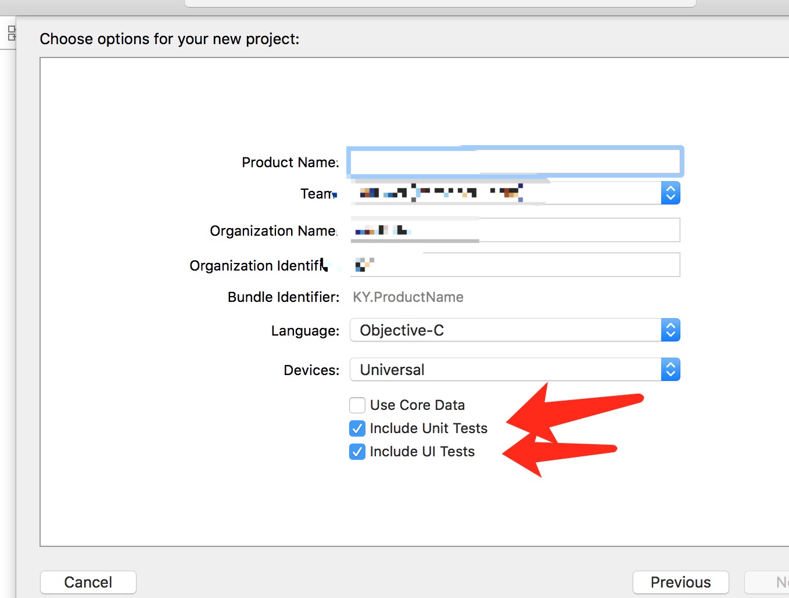Click the hierarchy icon at top-left edge
The height and width of the screenshot is (598, 789).
tap(12, 33)
